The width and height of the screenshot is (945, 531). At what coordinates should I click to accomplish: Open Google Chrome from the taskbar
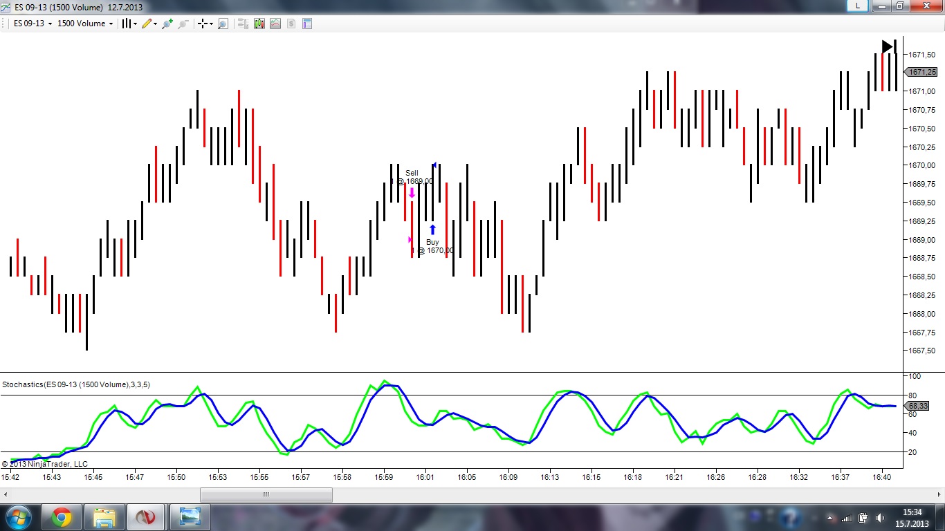click(x=62, y=517)
